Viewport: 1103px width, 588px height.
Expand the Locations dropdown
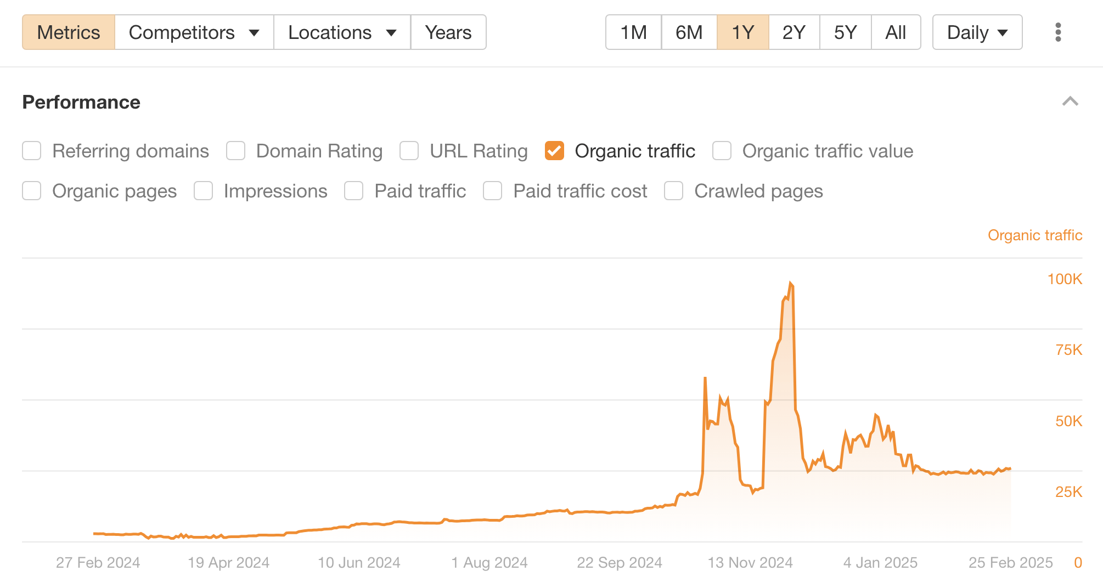[342, 32]
